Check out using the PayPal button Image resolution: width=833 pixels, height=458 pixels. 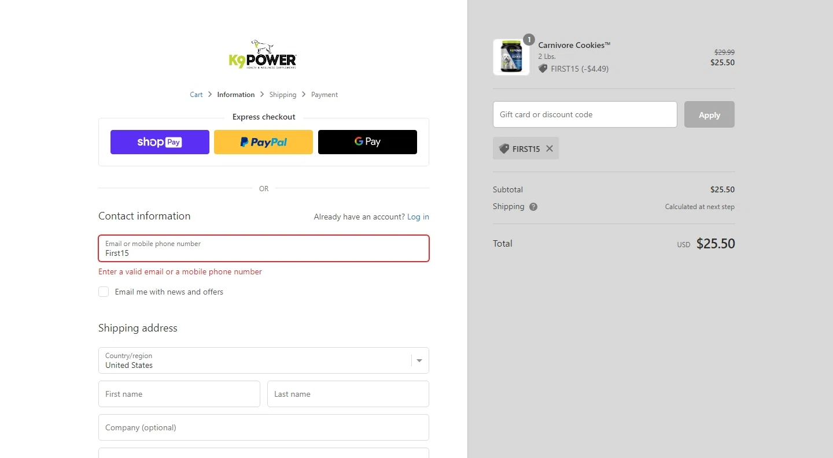(x=263, y=142)
